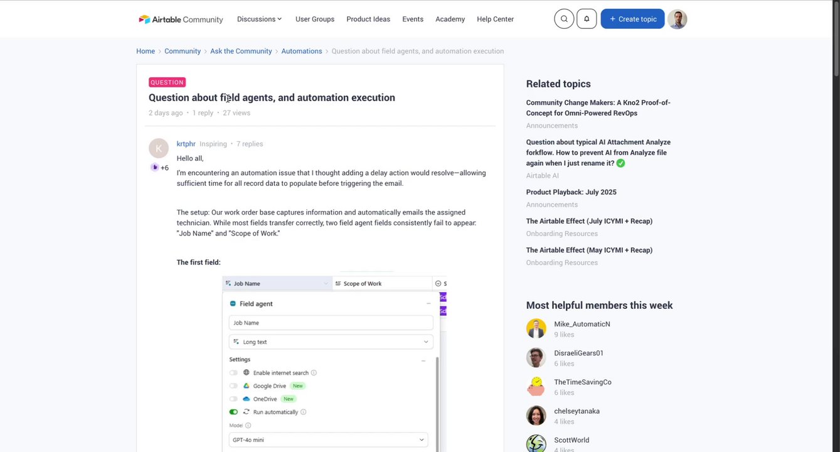Click the Create topic button

point(632,19)
